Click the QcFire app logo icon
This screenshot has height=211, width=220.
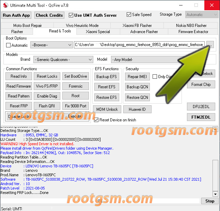click(x=5, y=5)
